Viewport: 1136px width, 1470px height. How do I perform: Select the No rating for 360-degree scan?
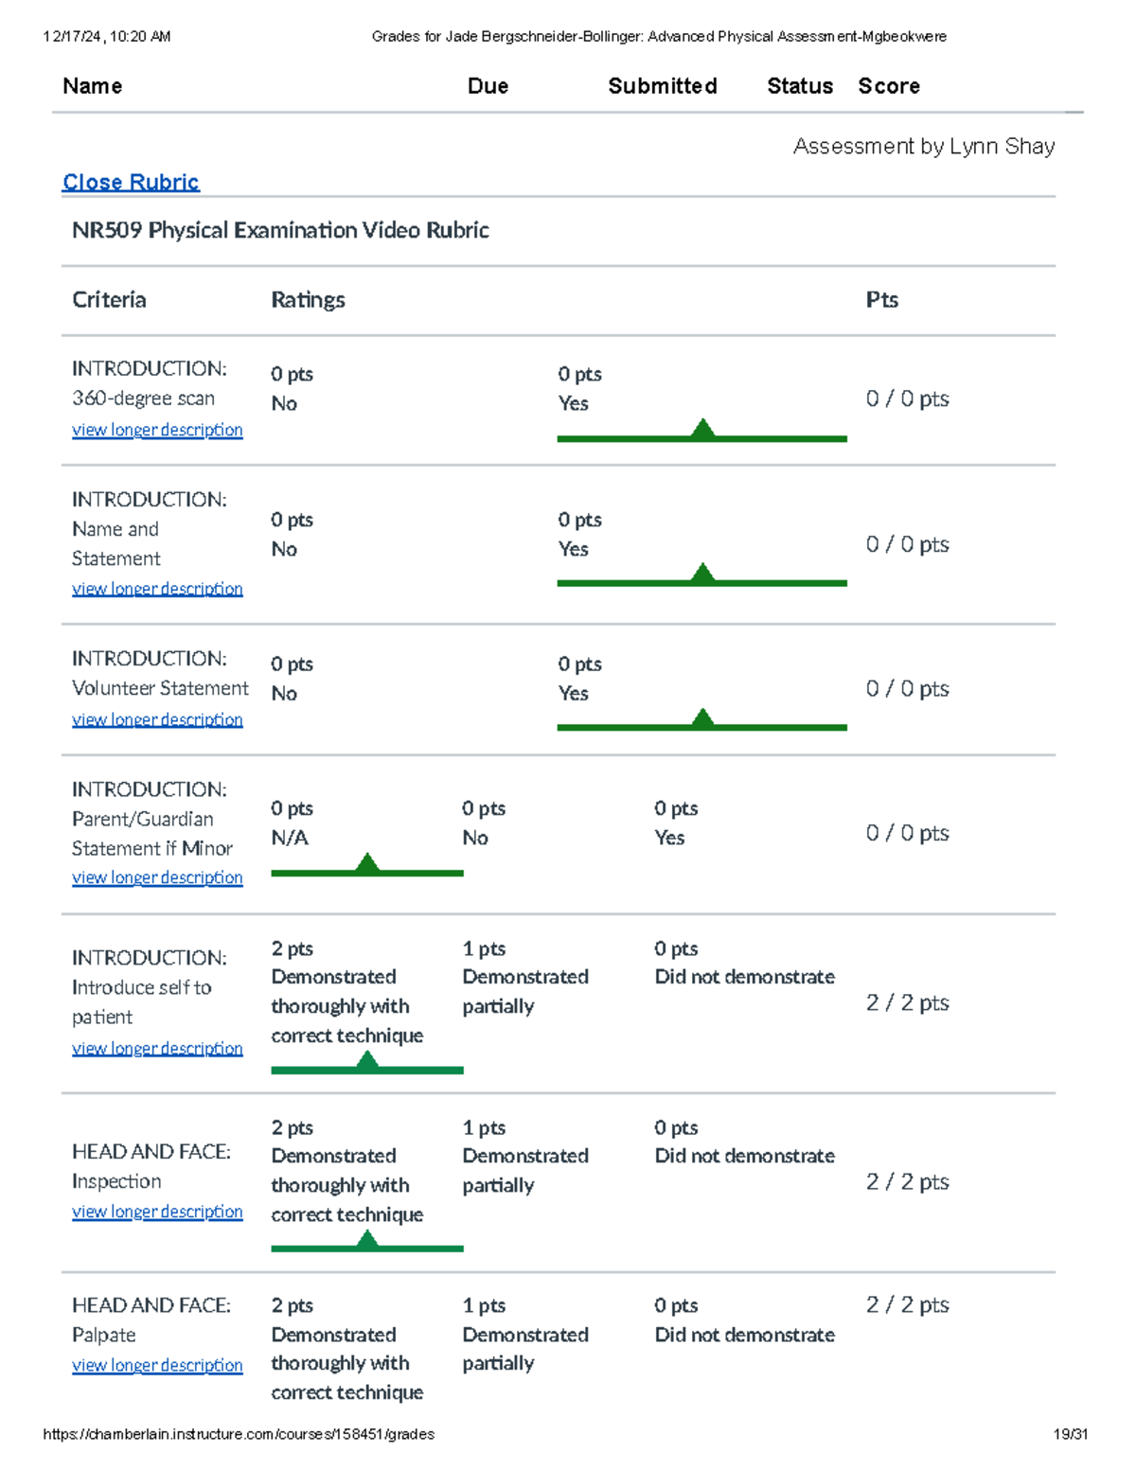[x=284, y=403]
